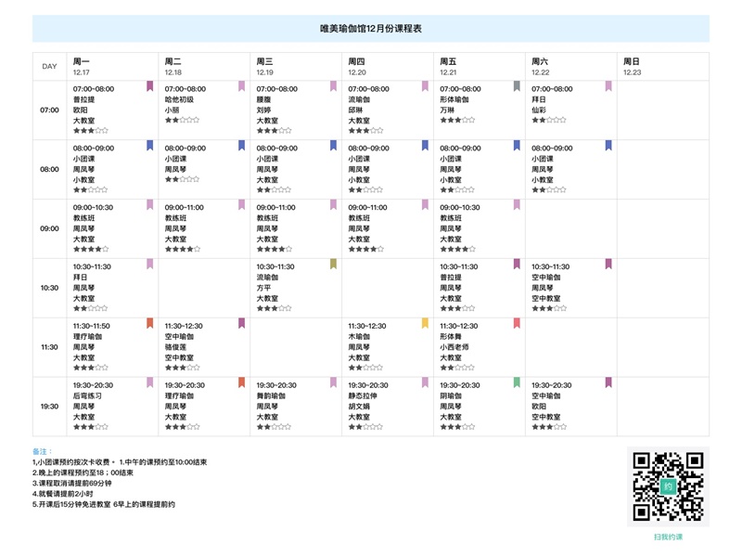Click the orange bookmark on Tuesday's 19:30 理疗瑜伽

(241, 382)
